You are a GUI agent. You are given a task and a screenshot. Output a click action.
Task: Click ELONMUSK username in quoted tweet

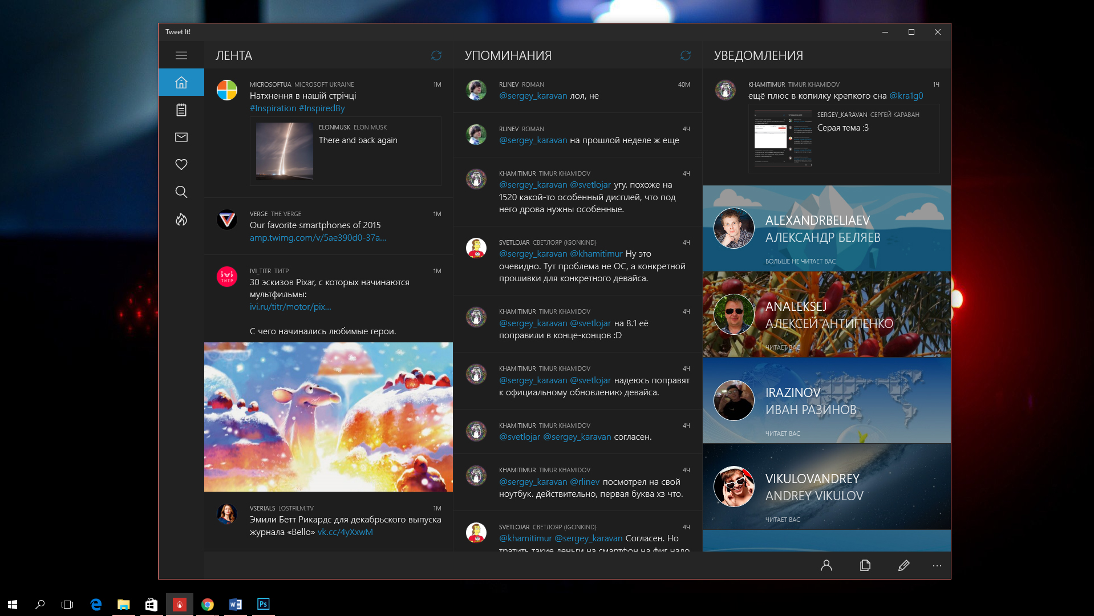click(x=334, y=127)
